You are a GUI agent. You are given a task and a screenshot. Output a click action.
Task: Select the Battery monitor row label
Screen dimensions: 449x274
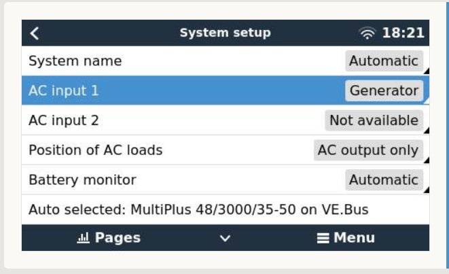[x=82, y=180]
